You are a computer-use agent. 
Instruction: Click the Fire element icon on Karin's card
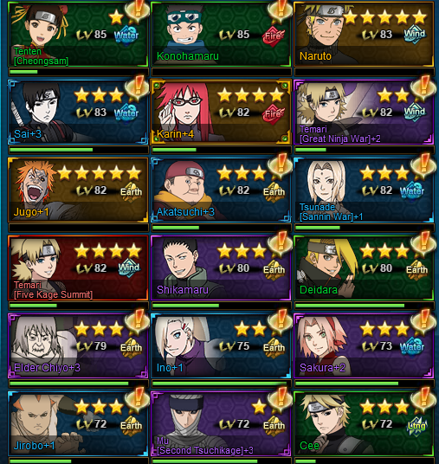coord(273,114)
